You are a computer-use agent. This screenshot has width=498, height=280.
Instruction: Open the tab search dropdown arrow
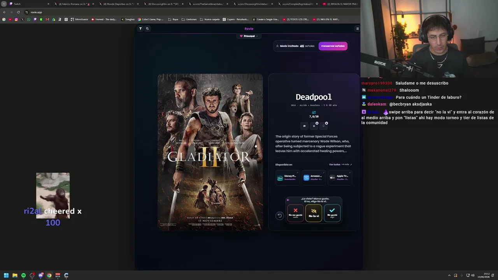[4, 4]
